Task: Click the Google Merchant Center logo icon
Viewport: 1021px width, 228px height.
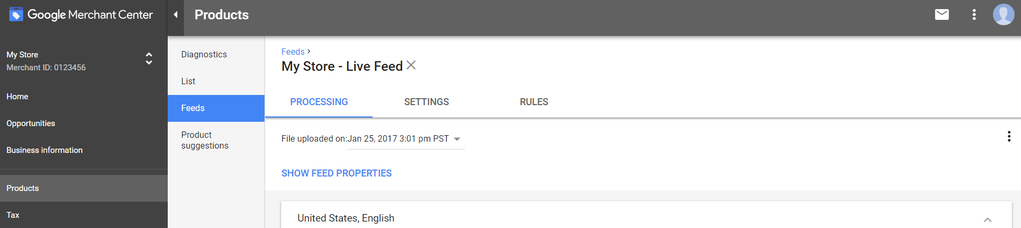Action: [16, 14]
